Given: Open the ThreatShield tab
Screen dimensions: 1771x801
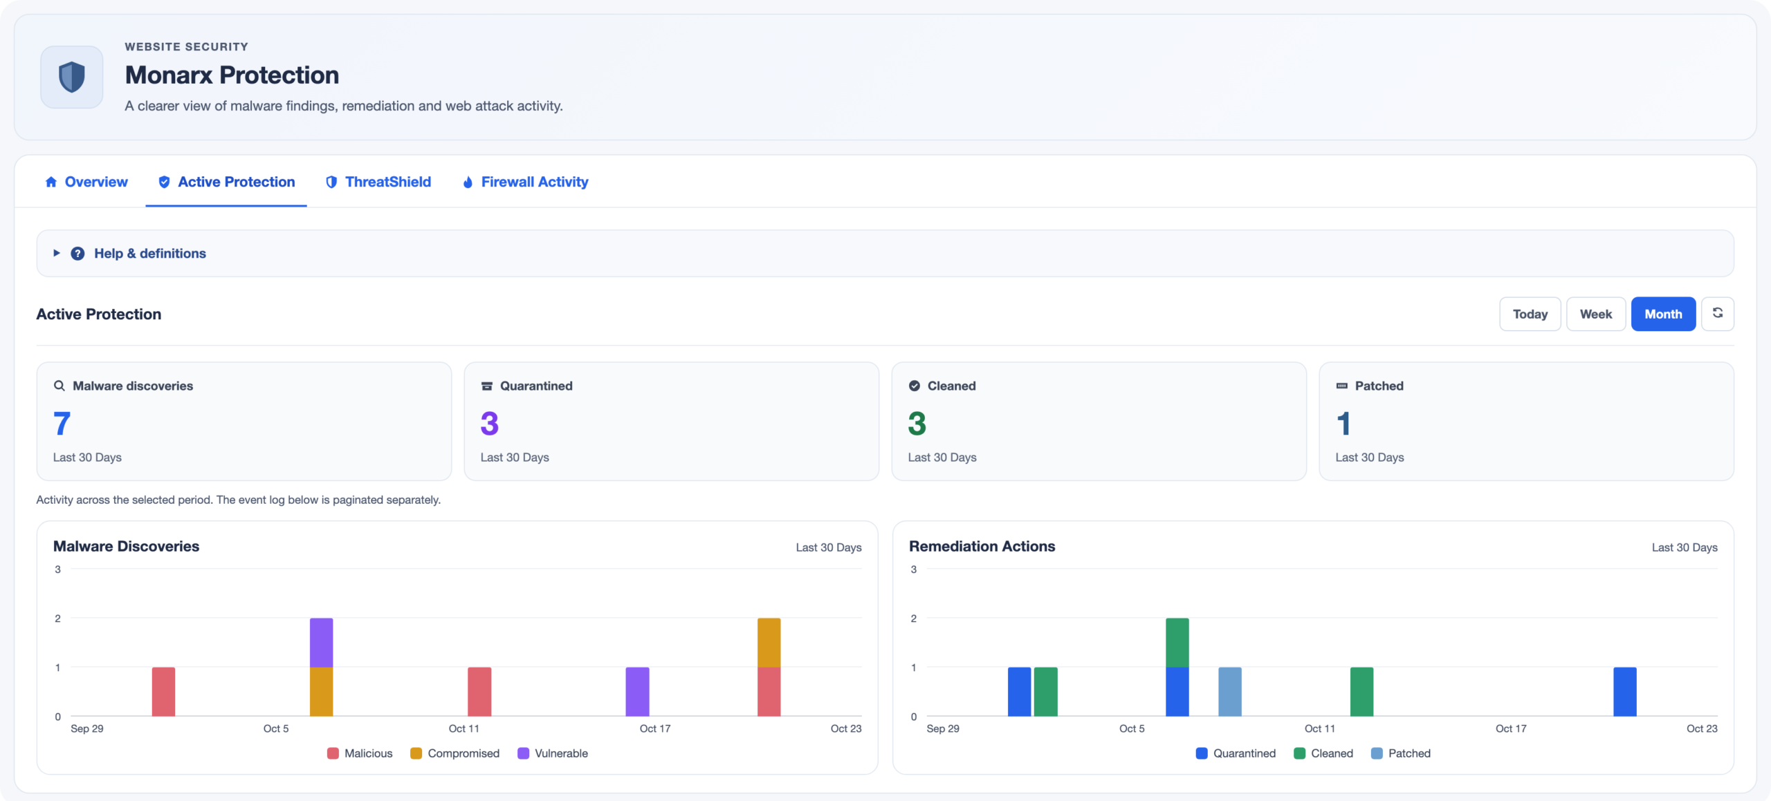Looking at the screenshot, I should point(378,182).
